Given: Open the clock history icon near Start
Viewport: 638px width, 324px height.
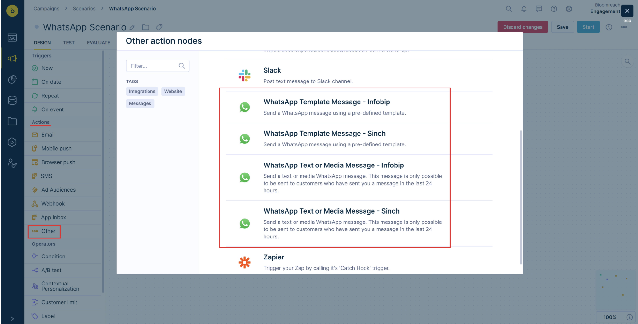Looking at the screenshot, I should click(609, 27).
